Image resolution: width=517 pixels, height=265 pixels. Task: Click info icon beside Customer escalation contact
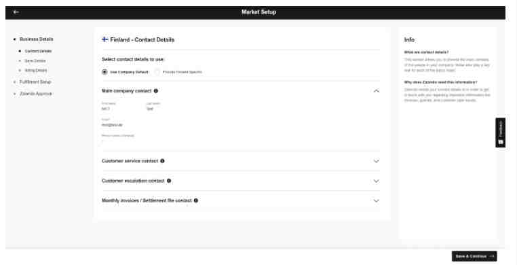point(169,181)
